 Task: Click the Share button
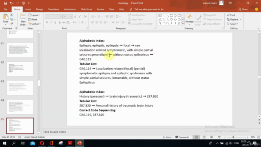tap(243, 9)
